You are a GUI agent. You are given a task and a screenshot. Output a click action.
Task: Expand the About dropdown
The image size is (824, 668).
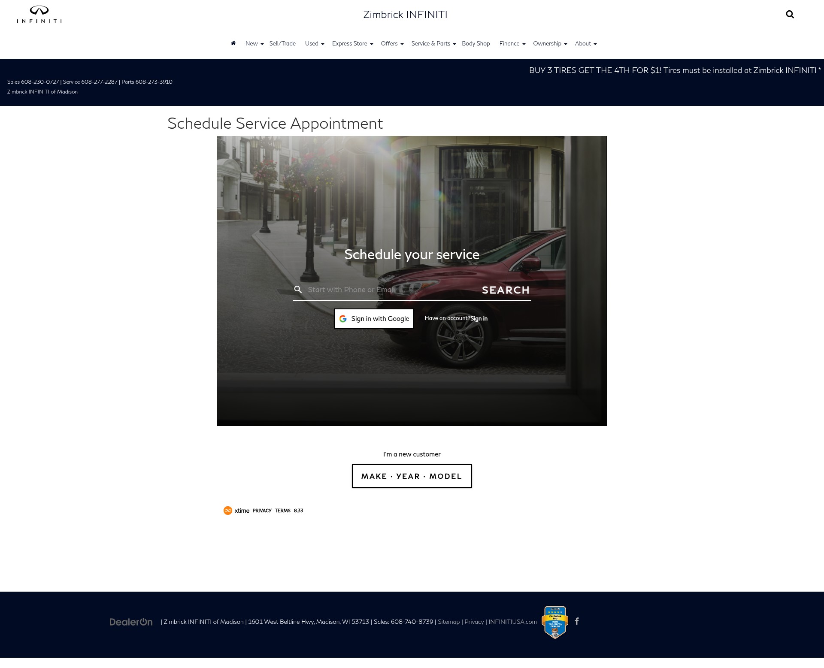pyautogui.click(x=585, y=44)
